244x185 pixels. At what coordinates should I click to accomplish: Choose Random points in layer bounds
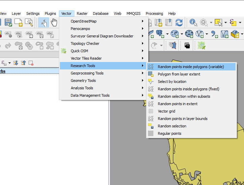pyautogui.click(x=191, y=119)
